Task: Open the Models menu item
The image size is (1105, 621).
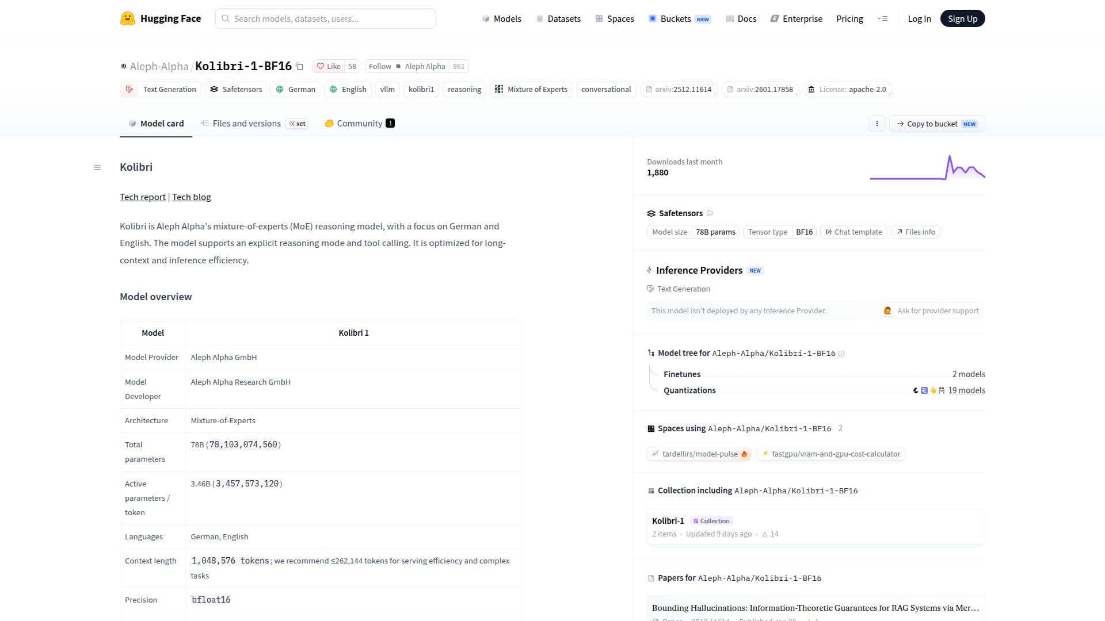Action: coord(501,18)
